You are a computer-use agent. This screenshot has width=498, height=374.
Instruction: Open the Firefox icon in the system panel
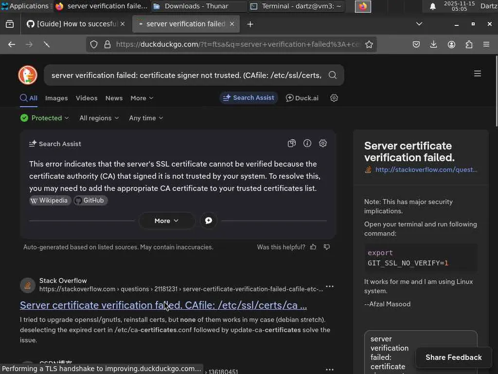point(363,6)
